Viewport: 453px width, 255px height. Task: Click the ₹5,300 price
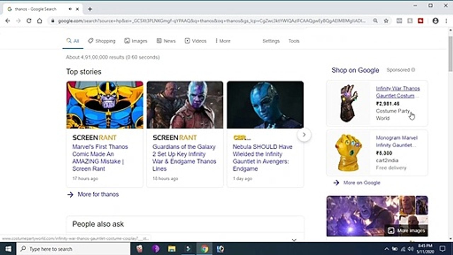click(384, 153)
